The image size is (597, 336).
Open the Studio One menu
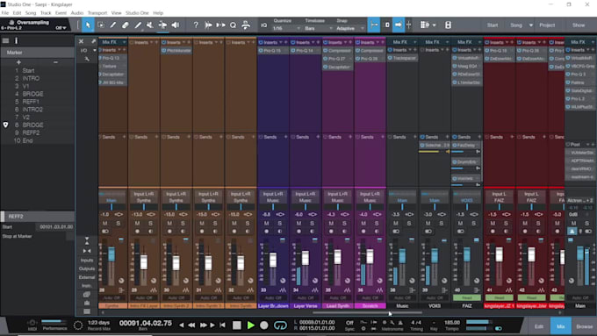[x=137, y=13]
